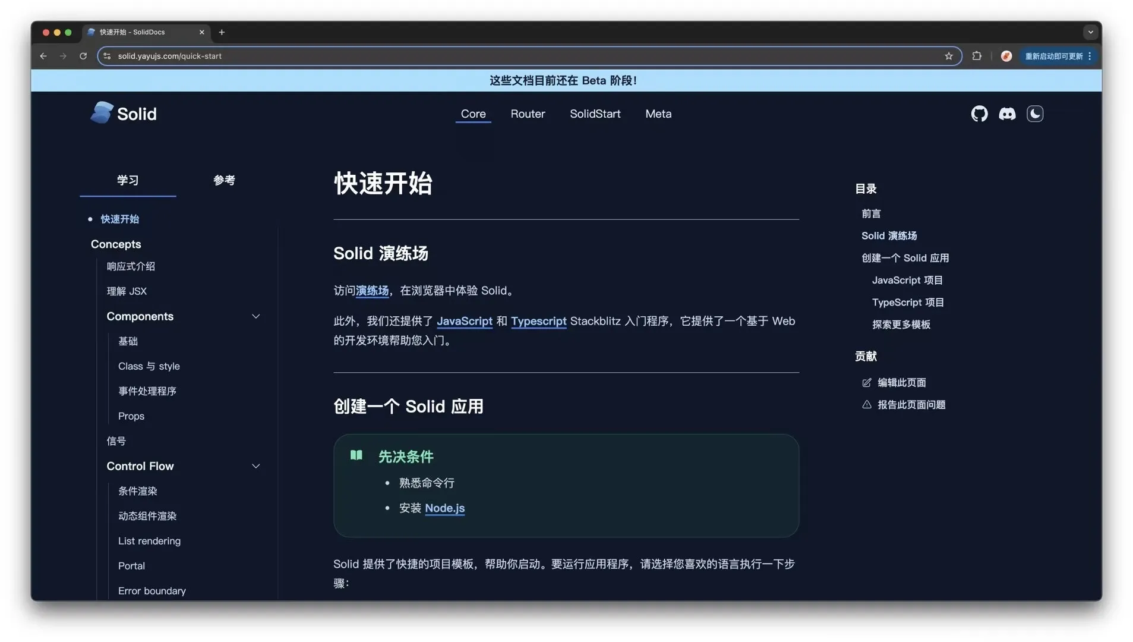Open the Node.js link under 先决条件
The image size is (1133, 642).
pyautogui.click(x=444, y=508)
